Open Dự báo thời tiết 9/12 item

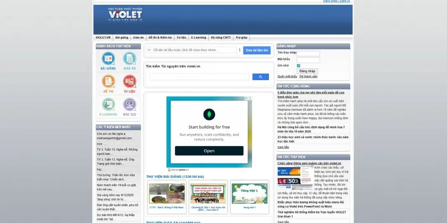(115, 217)
